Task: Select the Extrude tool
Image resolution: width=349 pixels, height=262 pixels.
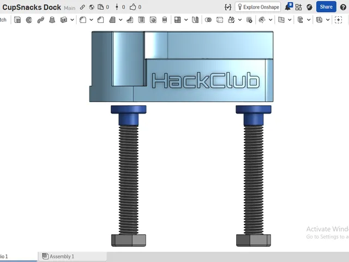Action: [17, 20]
